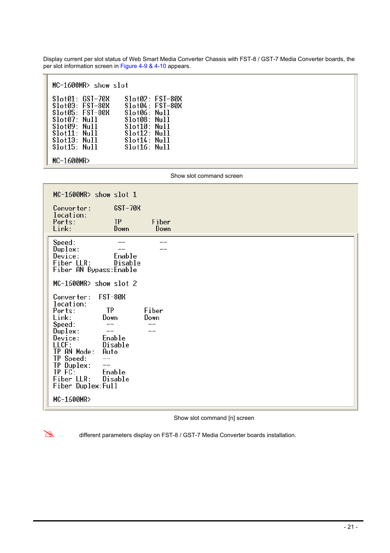Click the 'GST-70X' converter value

pyautogui.click(x=127, y=208)
